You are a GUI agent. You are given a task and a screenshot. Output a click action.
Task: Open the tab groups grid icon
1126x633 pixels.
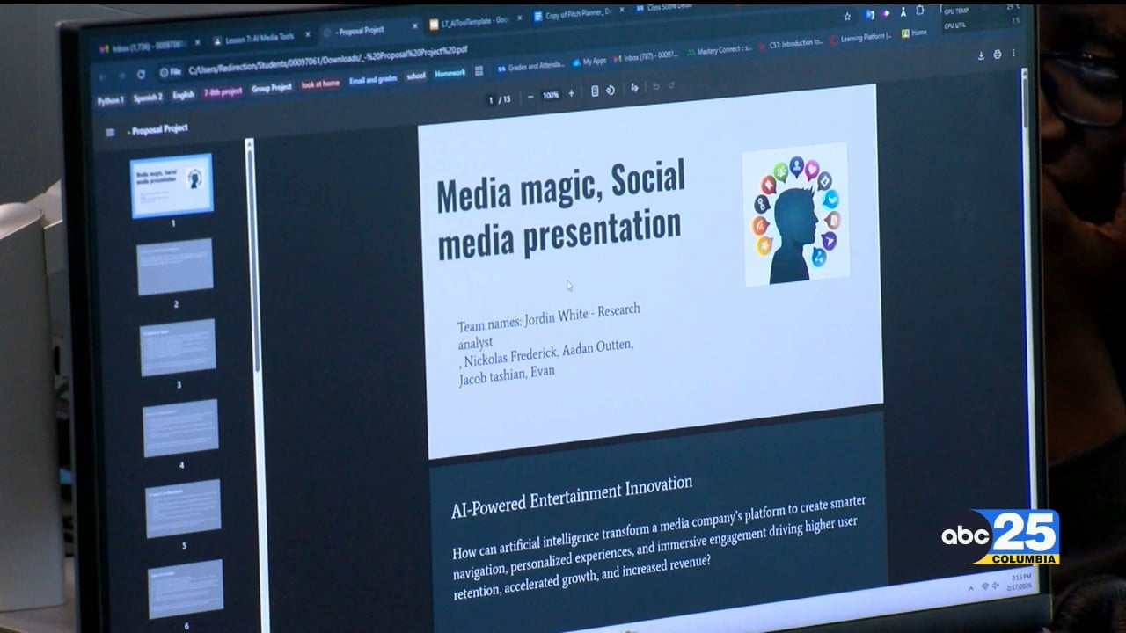[479, 71]
